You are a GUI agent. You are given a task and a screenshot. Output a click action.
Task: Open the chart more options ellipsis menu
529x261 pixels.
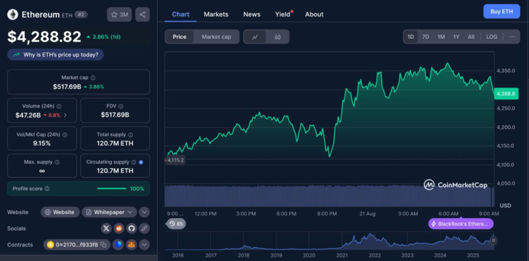pos(512,37)
